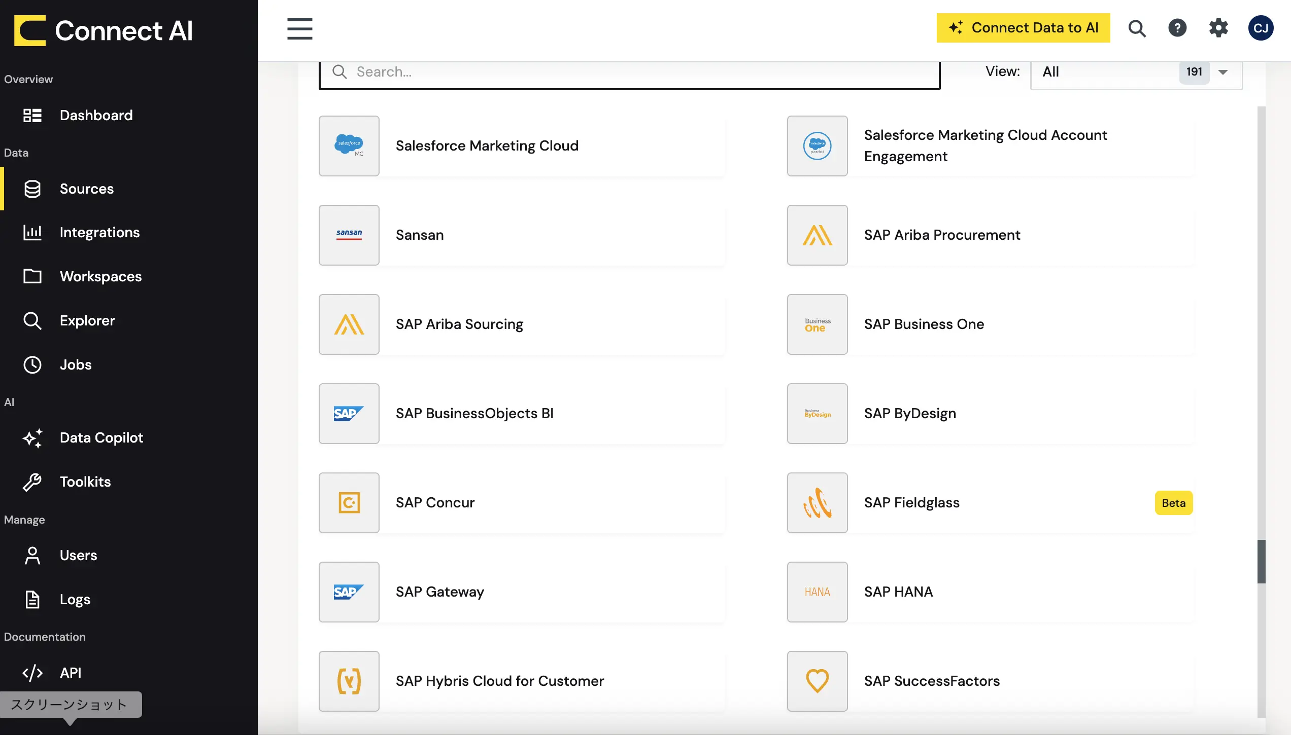Choose SAP Concur

click(522, 503)
